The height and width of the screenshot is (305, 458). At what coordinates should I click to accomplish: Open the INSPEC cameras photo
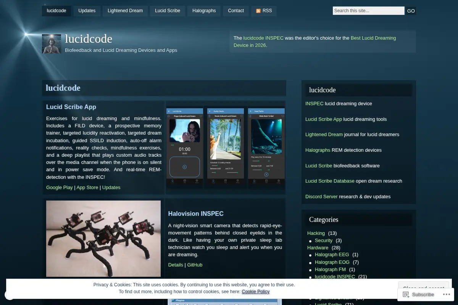[x=103, y=239]
